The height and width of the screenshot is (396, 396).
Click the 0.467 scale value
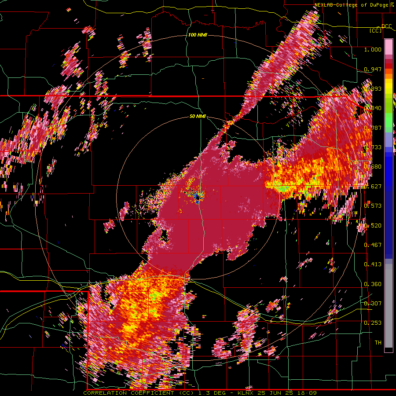click(x=373, y=245)
